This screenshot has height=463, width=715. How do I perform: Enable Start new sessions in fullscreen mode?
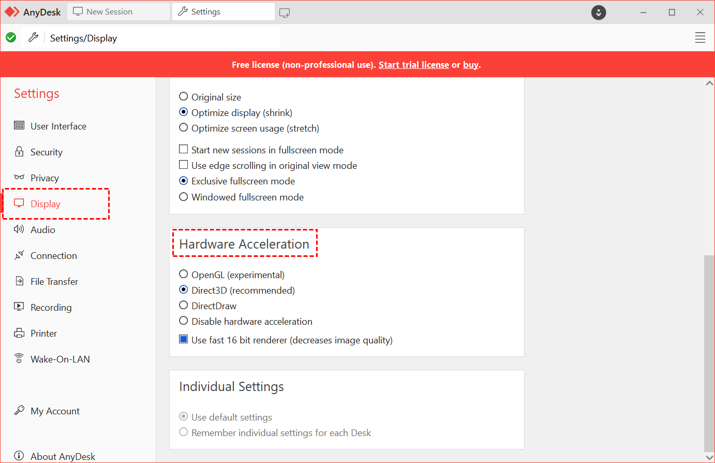pyautogui.click(x=184, y=150)
